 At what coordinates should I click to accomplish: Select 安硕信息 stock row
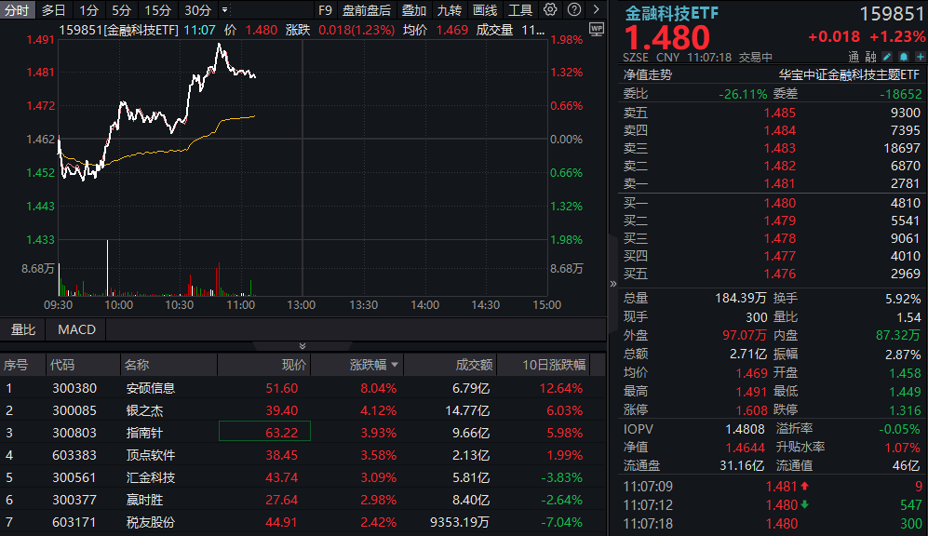pos(151,388)
